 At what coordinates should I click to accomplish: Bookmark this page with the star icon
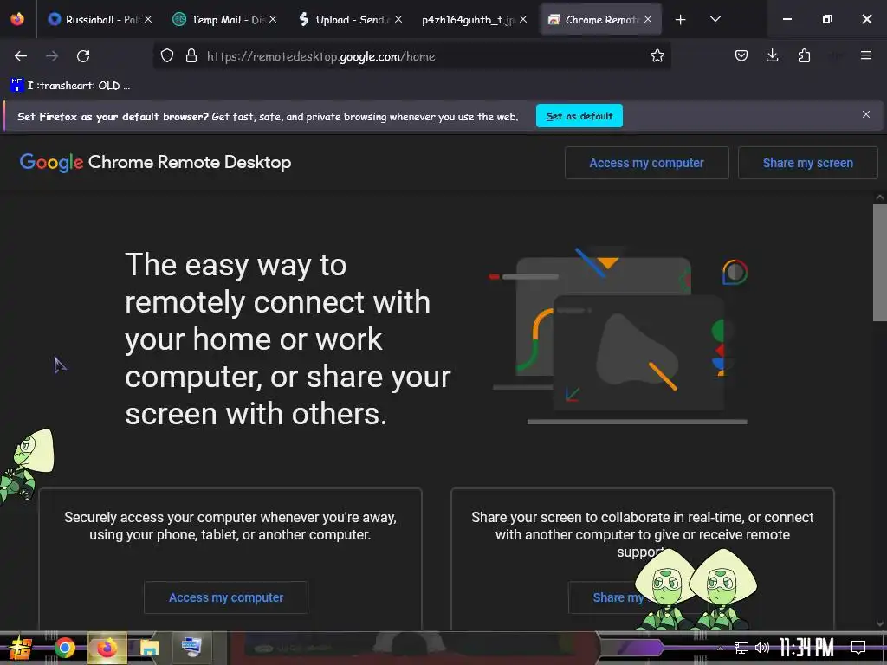coord(657,56)
